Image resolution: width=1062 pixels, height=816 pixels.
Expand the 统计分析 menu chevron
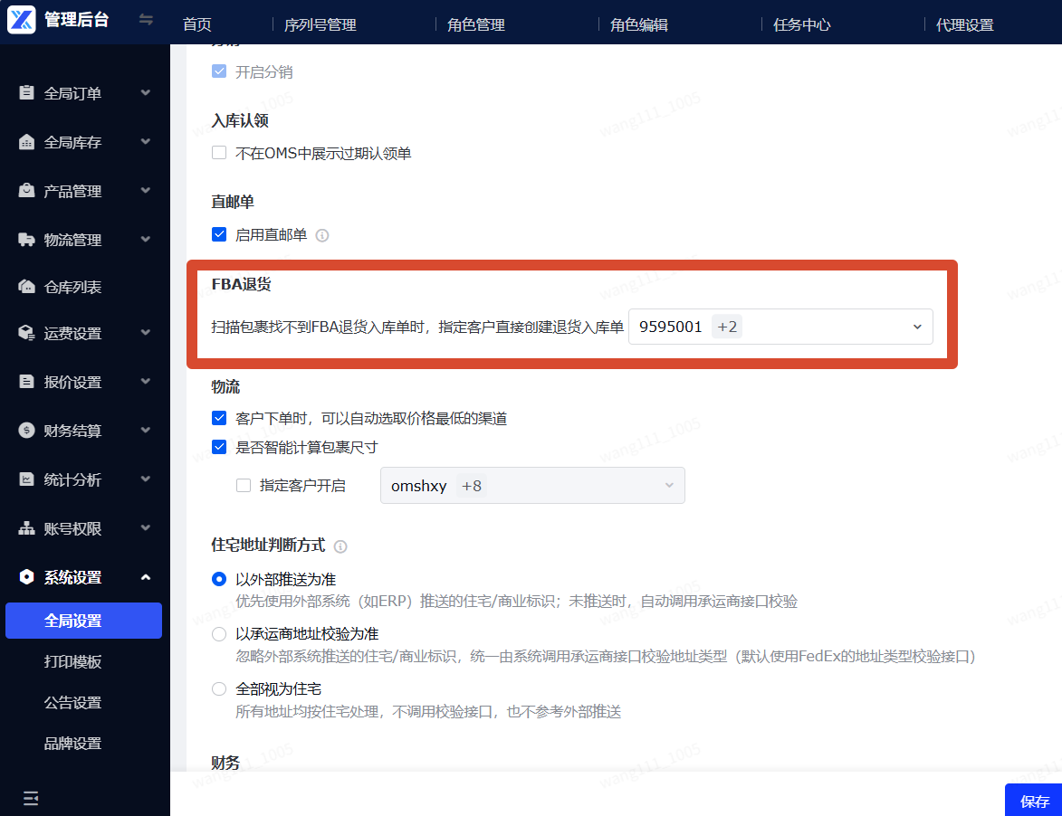coord(146,479)
